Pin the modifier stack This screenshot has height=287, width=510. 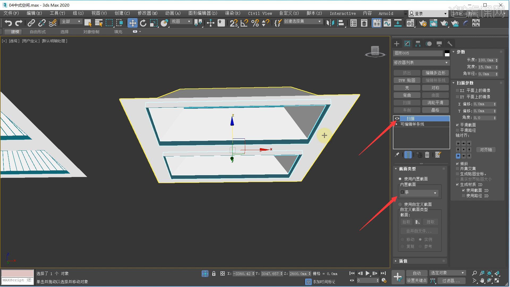[x=397, y=155]
